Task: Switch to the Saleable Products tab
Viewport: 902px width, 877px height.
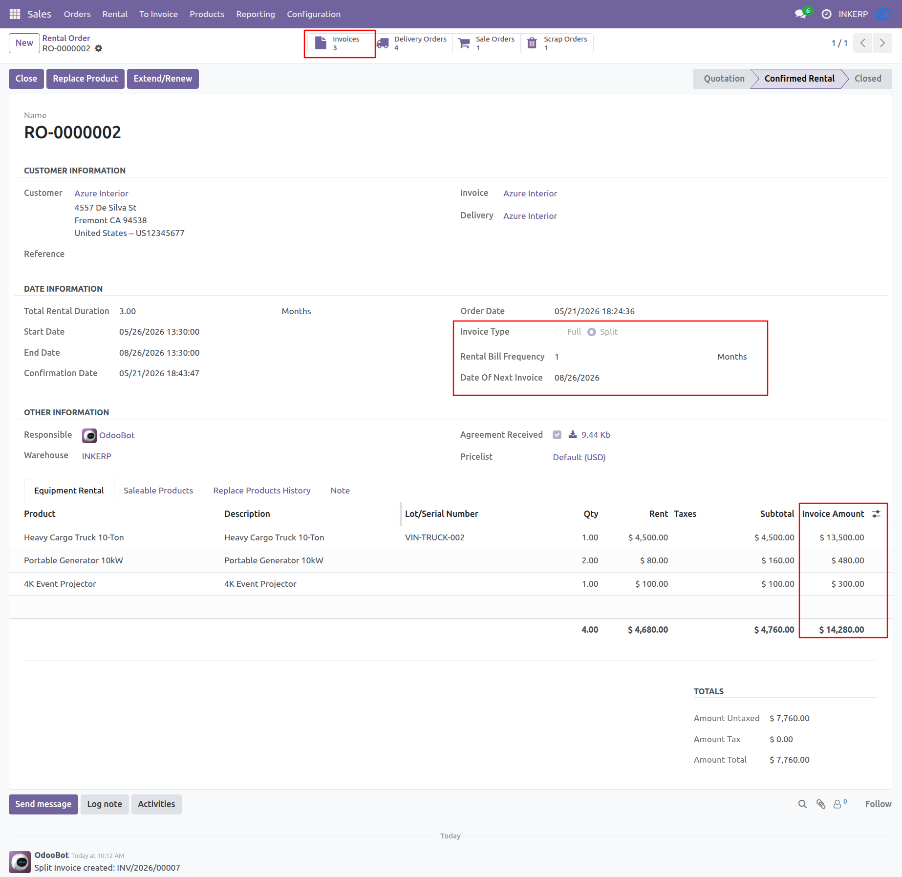Action: (x=158, y=491)
